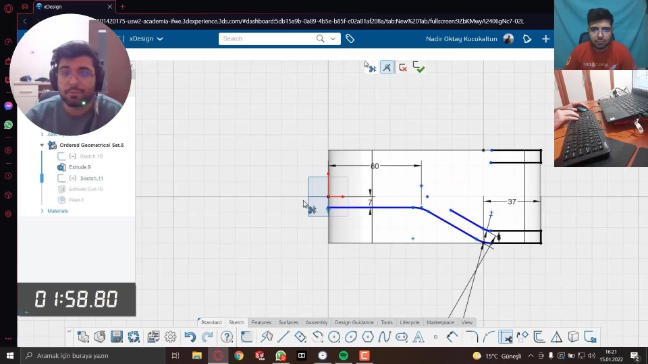The height and width of the screenshot is (364, 648).
Task: Cancel the sketch with the red X icon
Action: coord(403,67)
